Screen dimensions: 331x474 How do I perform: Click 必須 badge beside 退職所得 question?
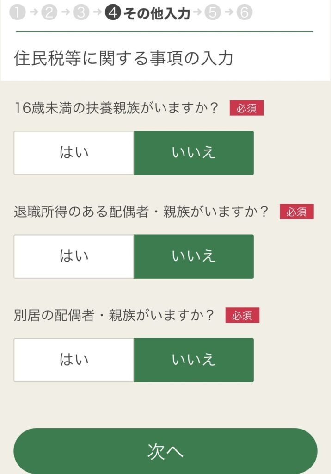coord(296,212)
